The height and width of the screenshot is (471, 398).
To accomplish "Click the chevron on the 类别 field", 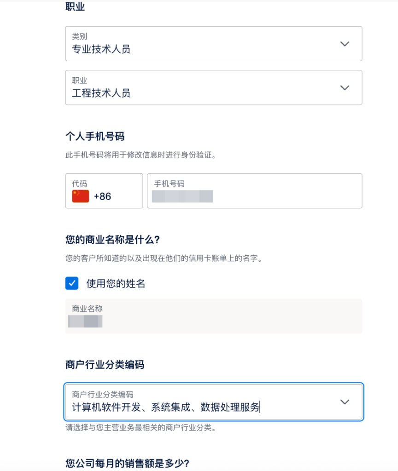I will coord(345,44).
